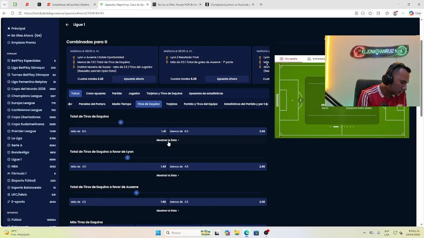
Task: Switch to Olympique Lyonnais browser tab
Action: (229, 5)
